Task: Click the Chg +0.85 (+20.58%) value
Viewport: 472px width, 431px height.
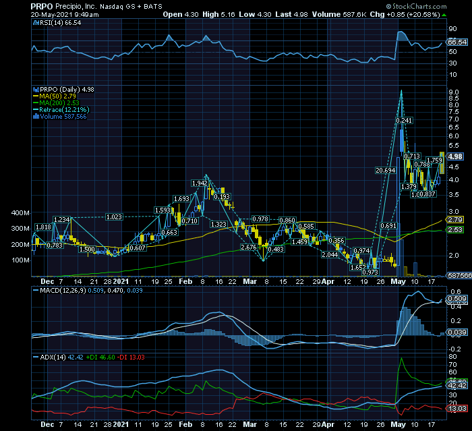Action: point(405,14)
